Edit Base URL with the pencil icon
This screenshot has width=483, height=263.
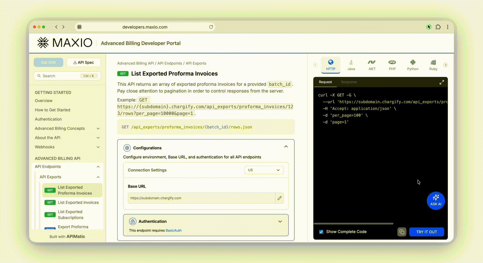pos(279,198)
